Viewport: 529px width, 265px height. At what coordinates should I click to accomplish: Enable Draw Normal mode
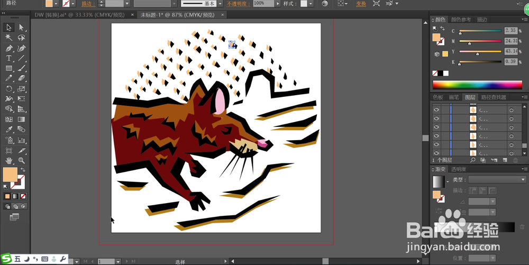tap(7, 206)
